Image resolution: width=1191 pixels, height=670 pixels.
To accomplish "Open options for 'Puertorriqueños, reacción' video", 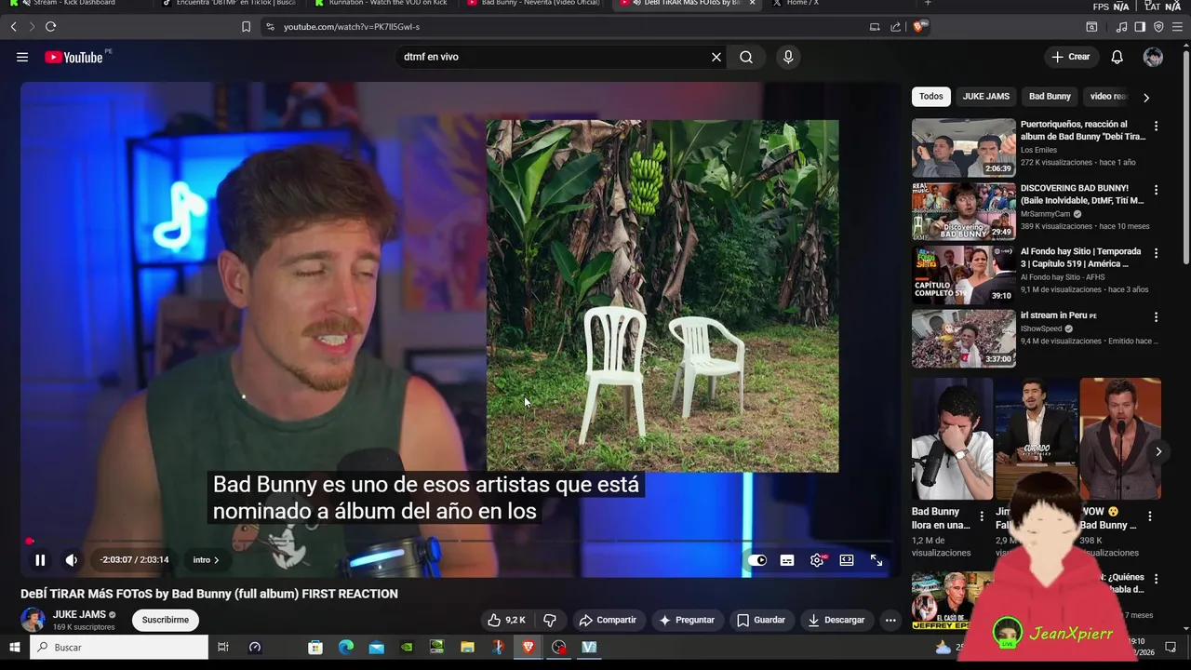I will click(1157, 126).
